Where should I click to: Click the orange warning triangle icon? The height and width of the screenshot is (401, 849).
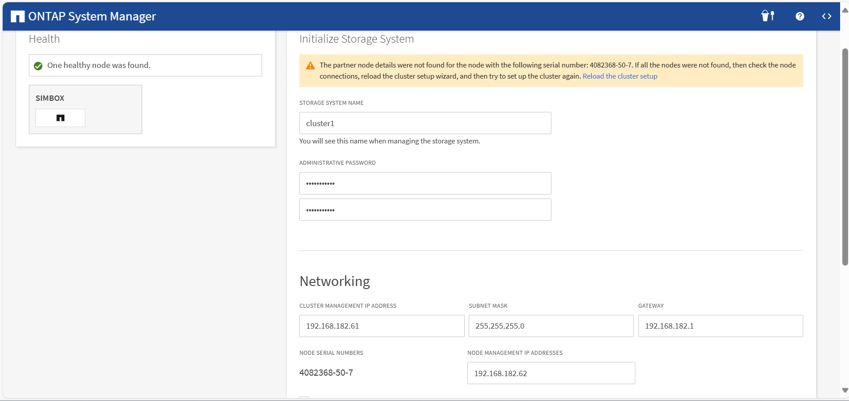(x=311, y=66)
